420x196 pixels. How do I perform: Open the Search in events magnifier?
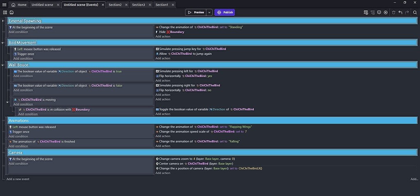(x=415, y=12)
